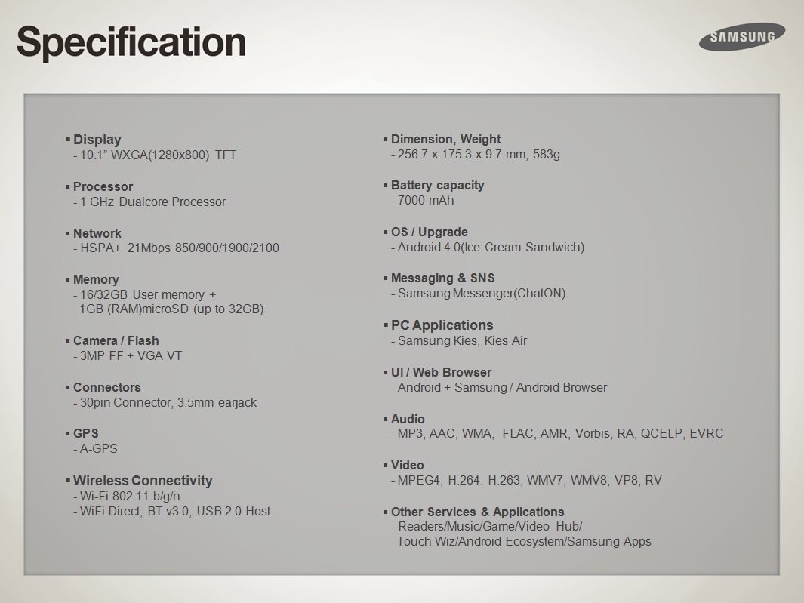This screenshot has width=804, height=603.
Task: Click the audio formats line starting "MP3, AAC, WMA"
Action: click(x=560, y=434)
